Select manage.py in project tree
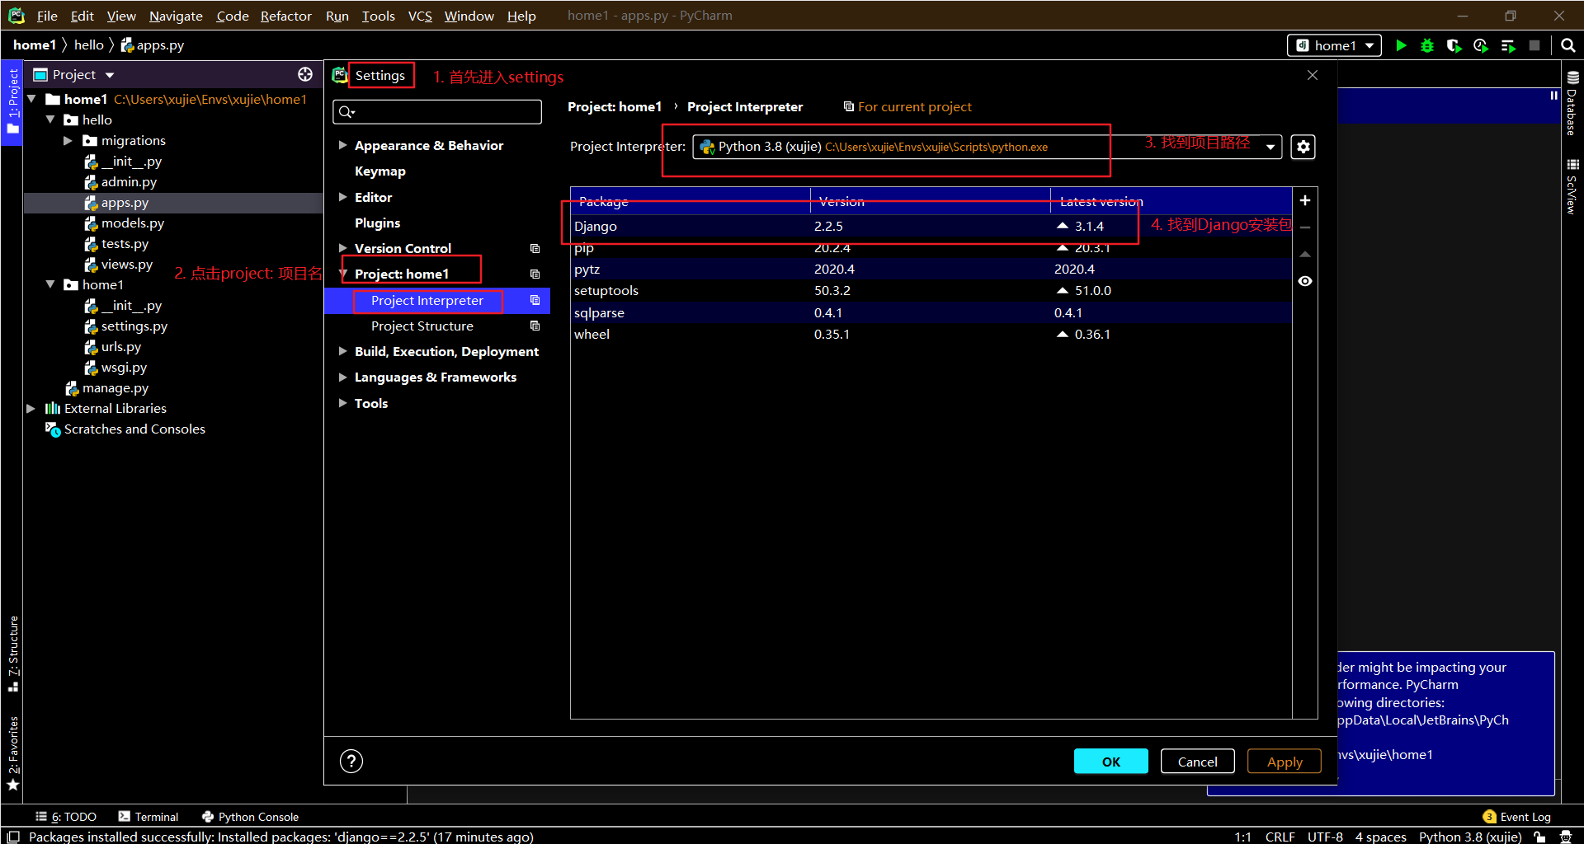The image size is (1584, 844). pyautogui.click(x=115, y=388)
